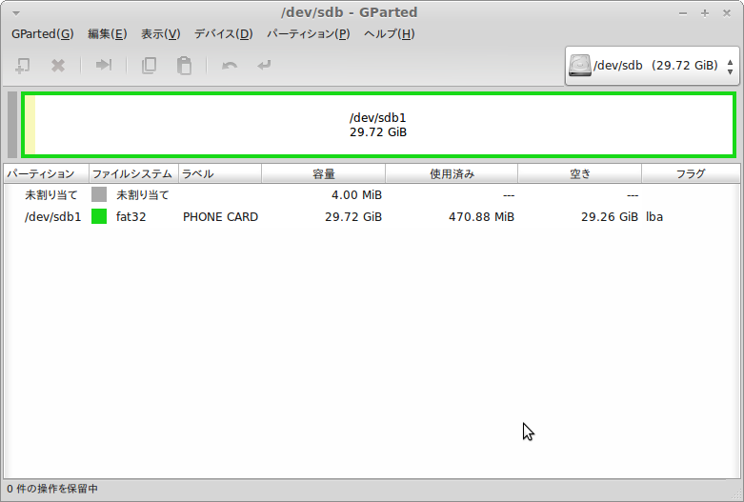
Task: Open the 編集(E) menu
Action: [x=108, y=34]
